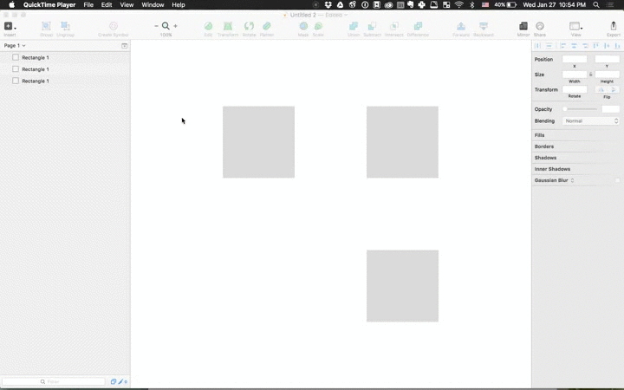
Task: Open the Insert tool menu
Action: (9, 26)
